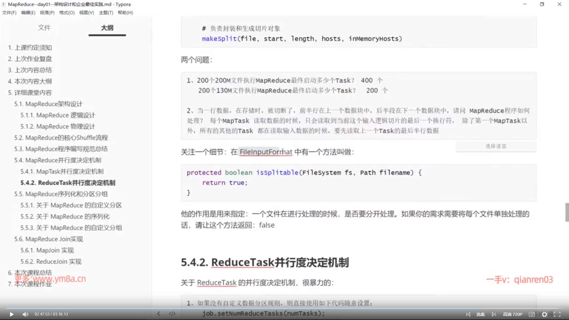Open video player settings gear
569x320 pixels.
(544, 314)
